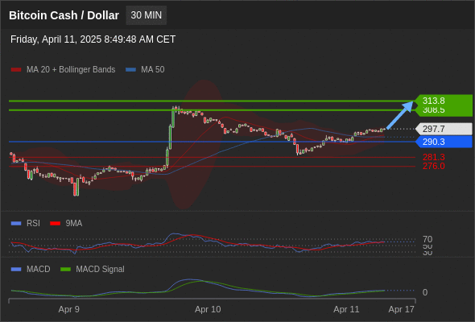Click the Apr 17 date label

(402, 309)
